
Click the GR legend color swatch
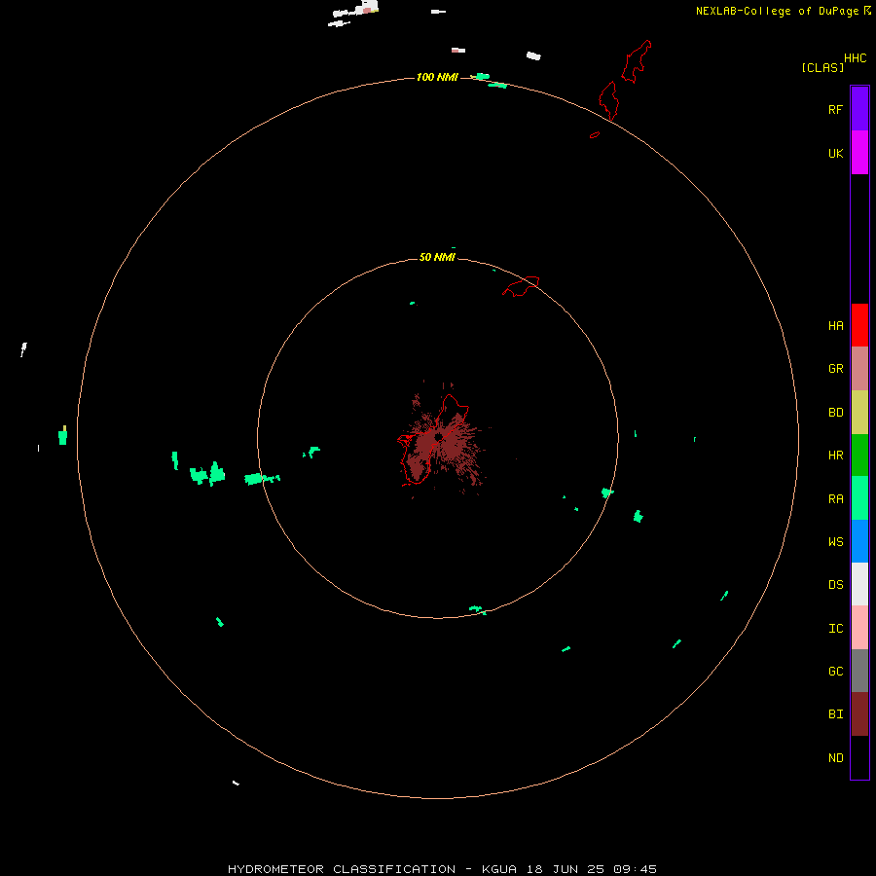[x=859, y=369]
